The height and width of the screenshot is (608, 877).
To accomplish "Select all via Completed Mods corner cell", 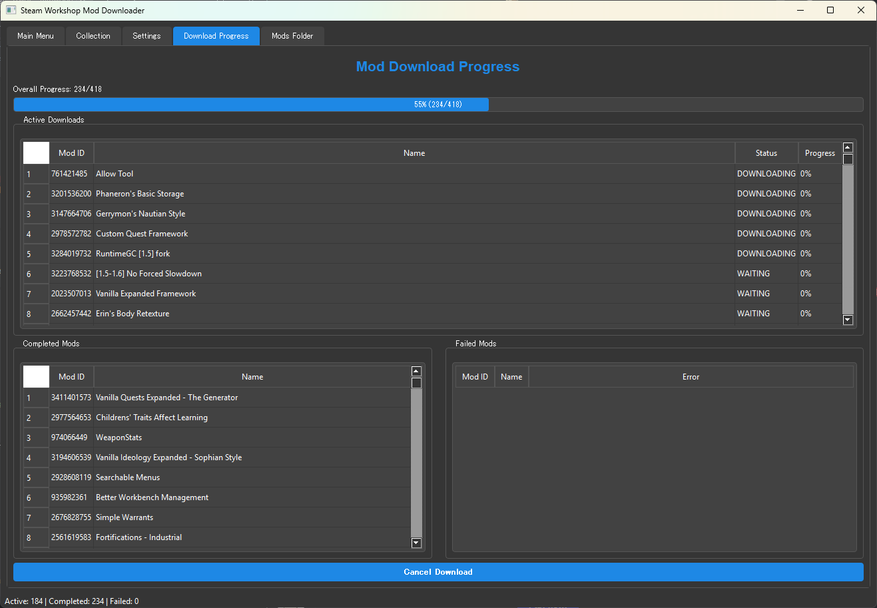I will point(36,377).
